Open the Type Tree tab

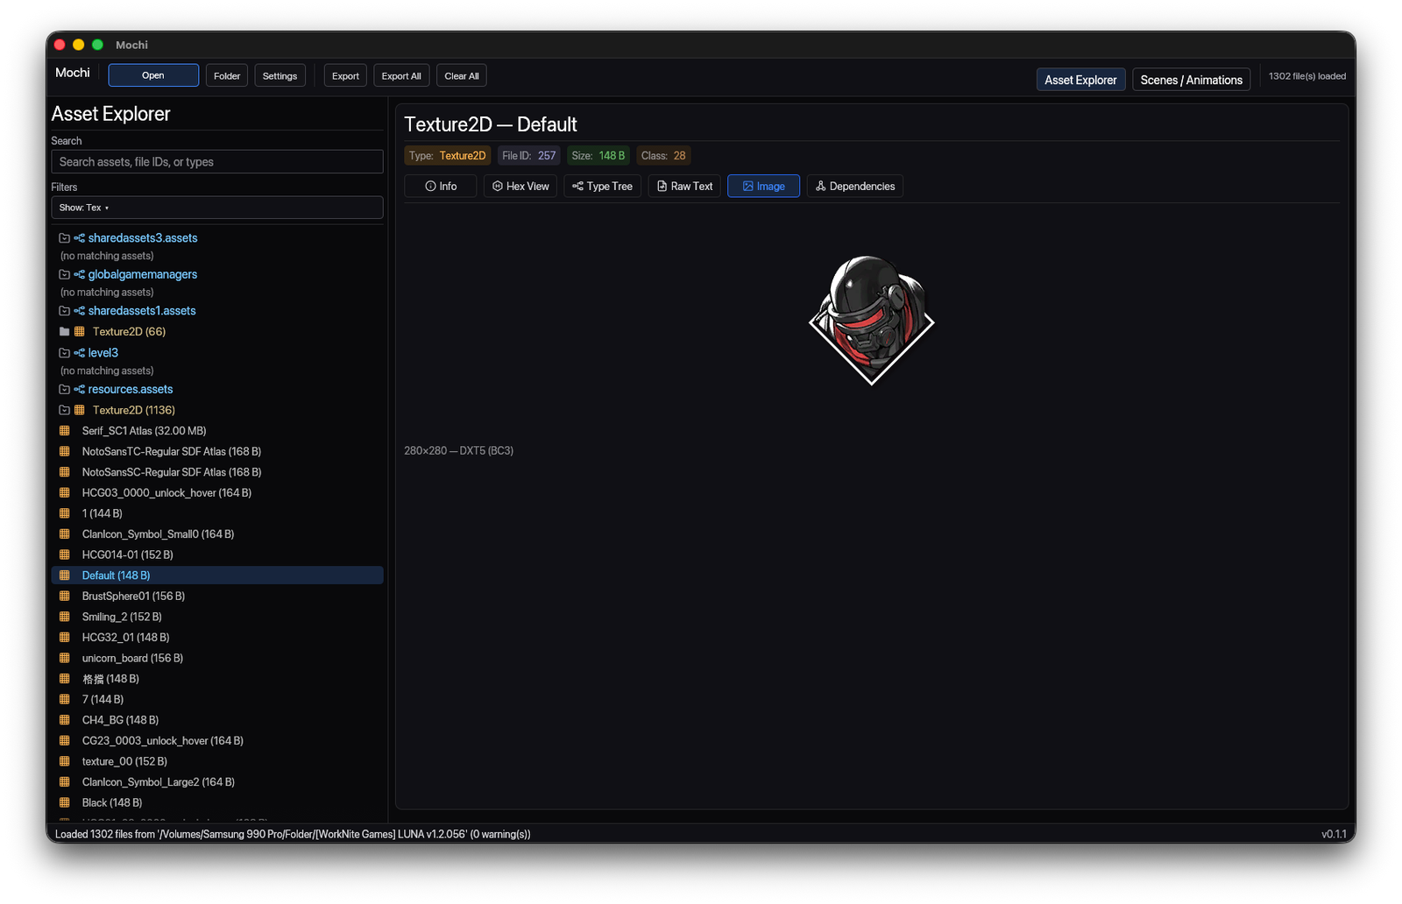tap(602, 187)
